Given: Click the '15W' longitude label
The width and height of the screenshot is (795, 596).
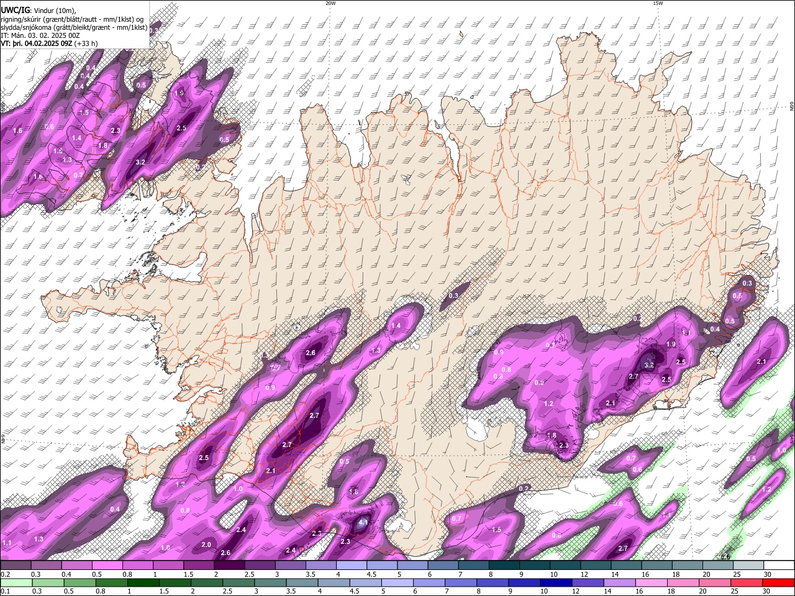Looking at the screenshot, I should pos(658,3).
